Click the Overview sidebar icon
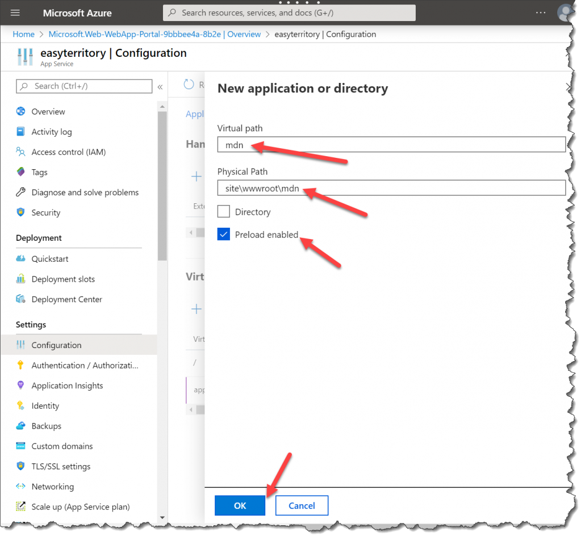Viewport: 585px width, 540px height. click(21, 112)
